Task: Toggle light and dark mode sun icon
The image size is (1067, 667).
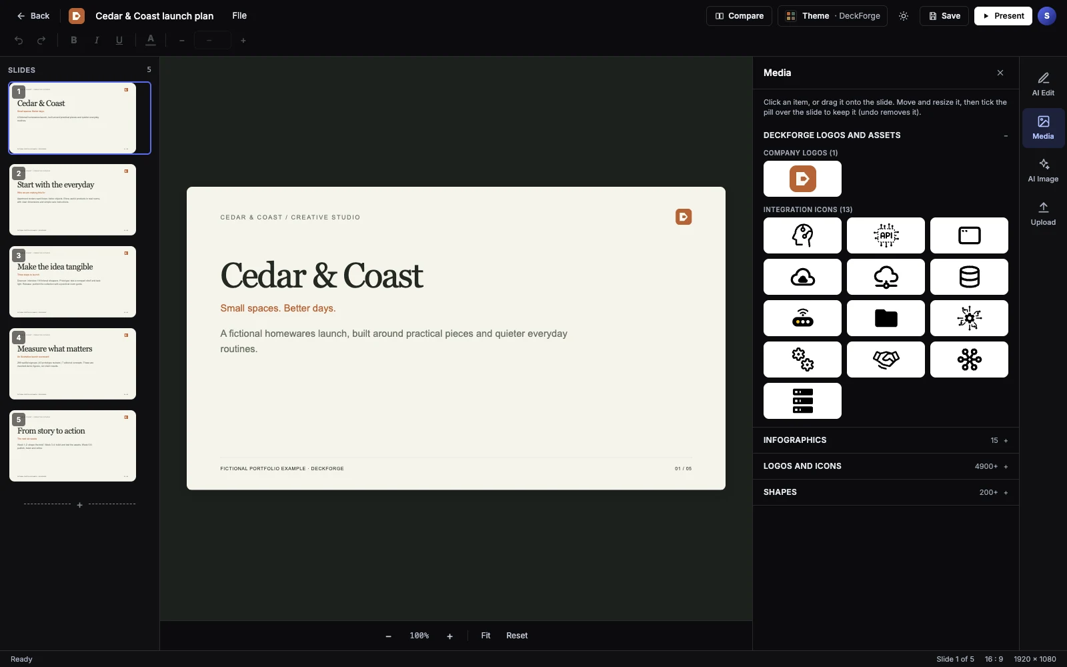Action: point(904,16)
